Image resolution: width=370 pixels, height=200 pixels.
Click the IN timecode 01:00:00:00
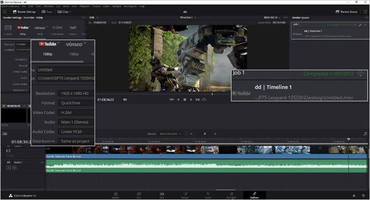pos(100,23)
